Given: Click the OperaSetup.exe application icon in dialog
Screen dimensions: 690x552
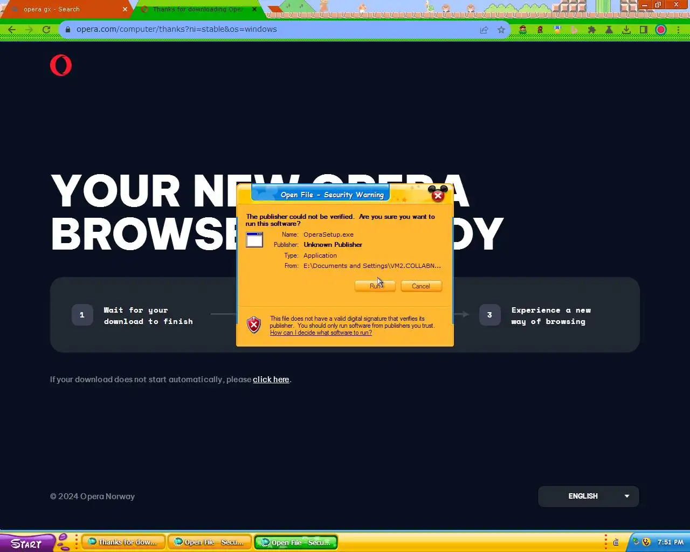Looking at the screenshot, I should [x=254, y=240].
